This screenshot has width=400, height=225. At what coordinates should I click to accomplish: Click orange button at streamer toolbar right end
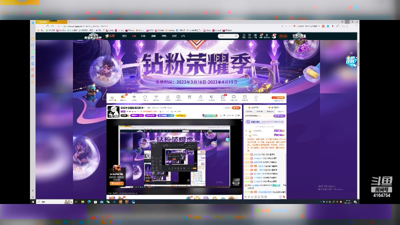[278, 97]
